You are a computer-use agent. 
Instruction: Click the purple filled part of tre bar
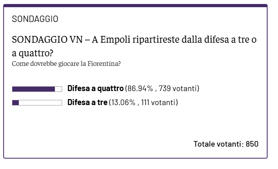tap(16, 103)
